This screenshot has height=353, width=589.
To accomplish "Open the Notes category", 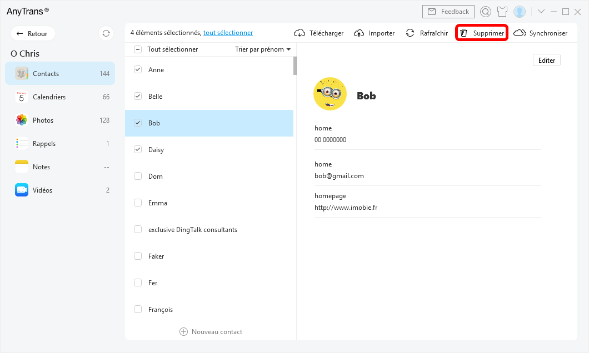I will (60, 167).
